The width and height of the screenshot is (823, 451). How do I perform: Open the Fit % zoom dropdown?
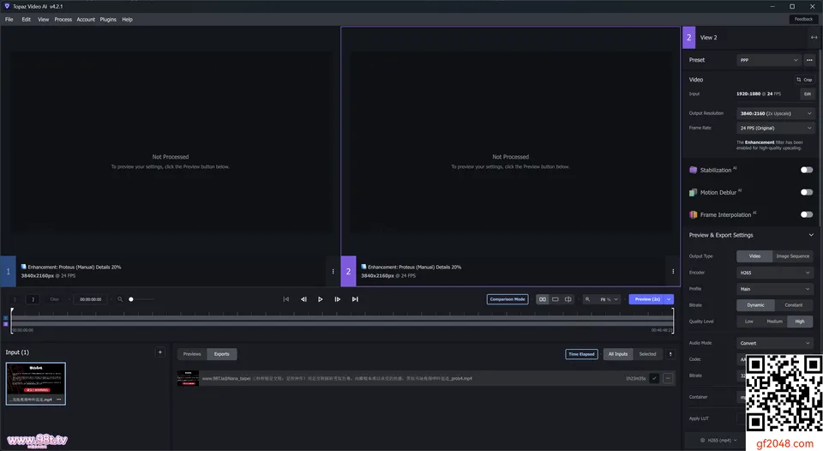click(x=609, y=299)
